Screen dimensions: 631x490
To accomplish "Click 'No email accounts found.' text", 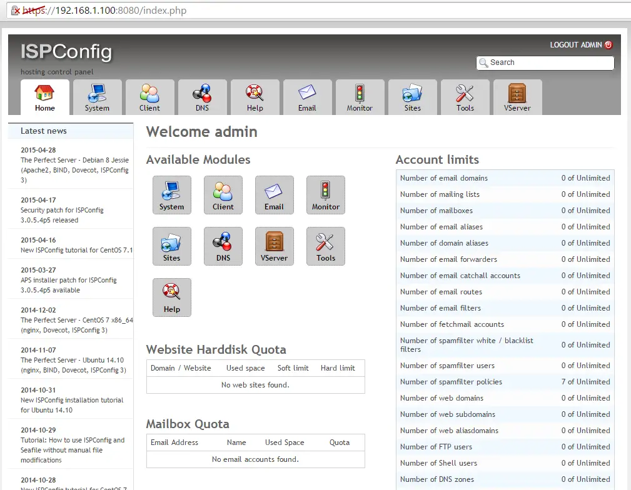I will 255,459.
